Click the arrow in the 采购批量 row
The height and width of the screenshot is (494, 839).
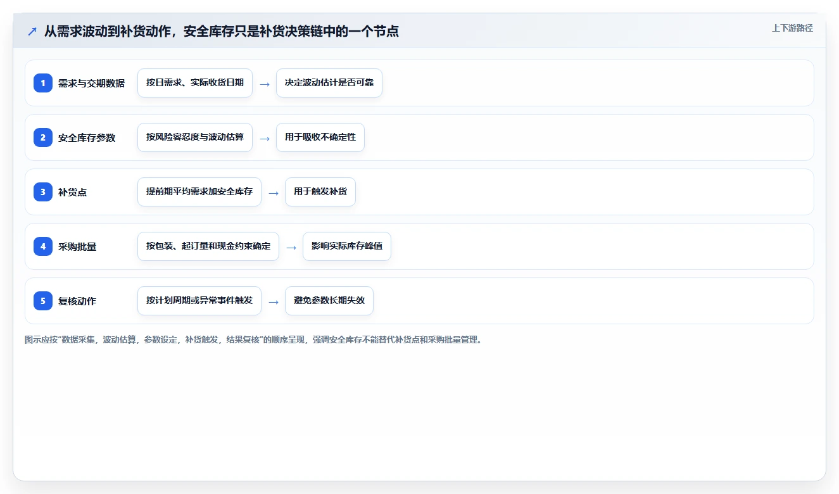pos(291,247)
